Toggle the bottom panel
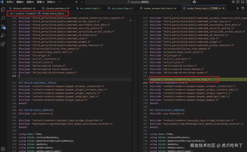 coord(243,2)
